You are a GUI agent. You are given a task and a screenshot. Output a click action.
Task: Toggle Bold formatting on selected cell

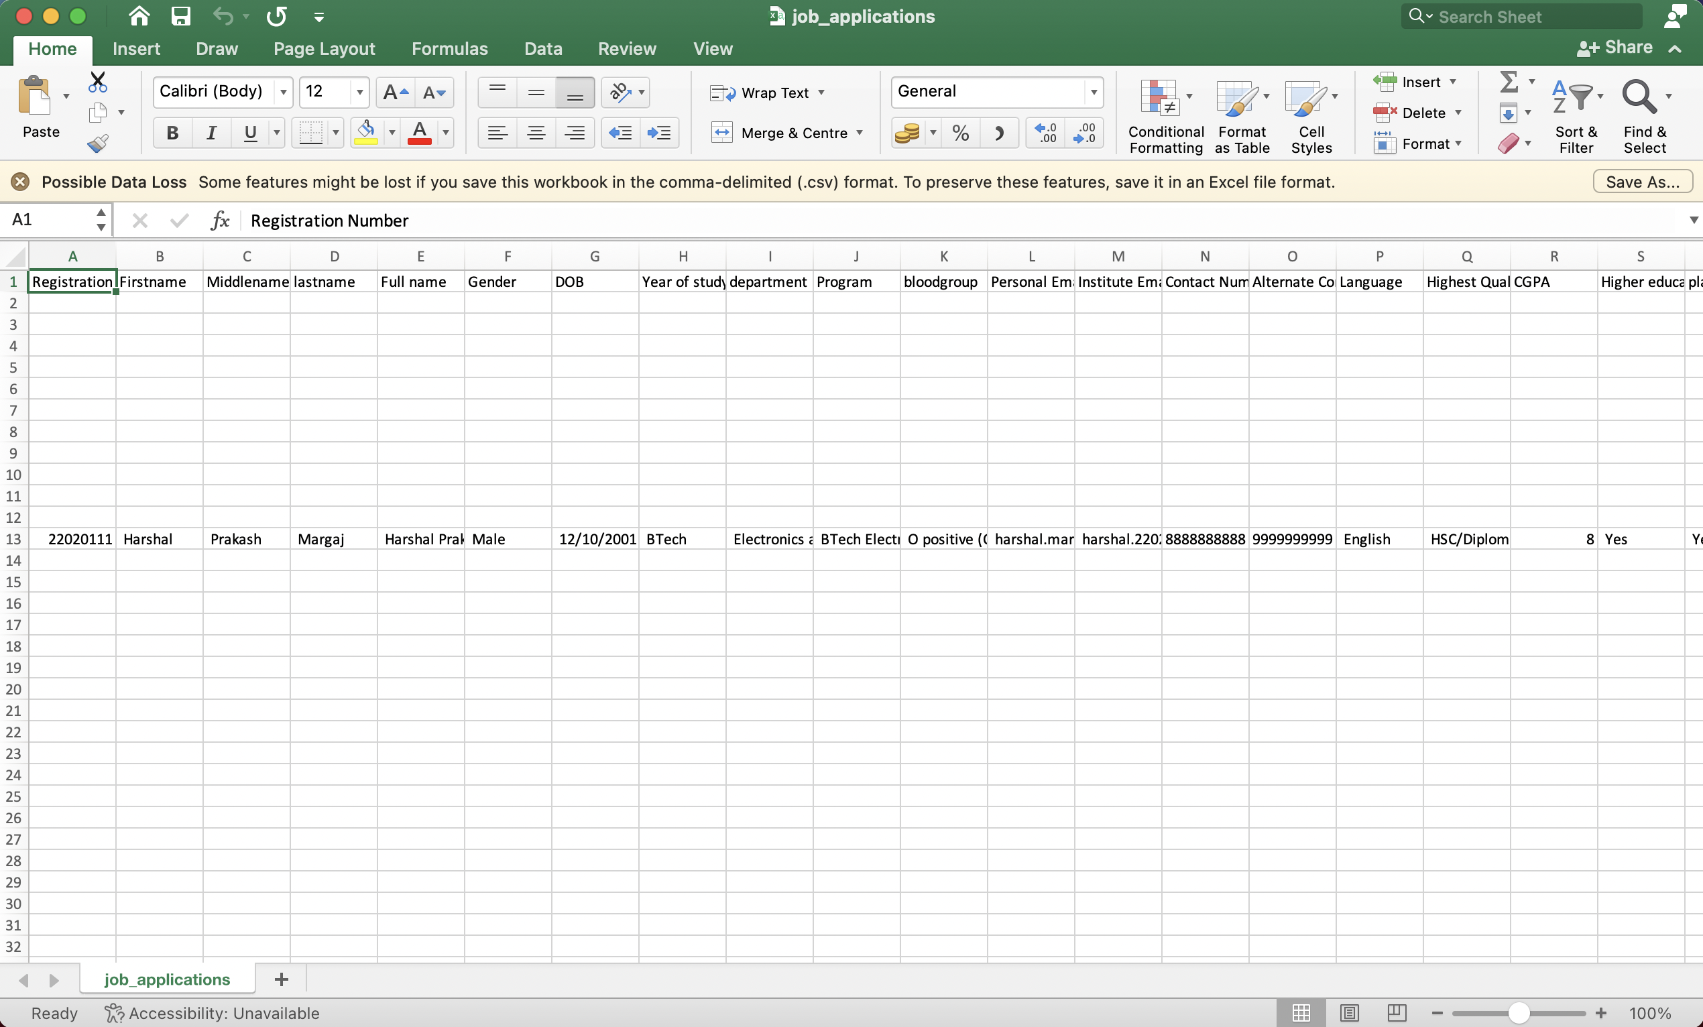[x=170, y=131]
